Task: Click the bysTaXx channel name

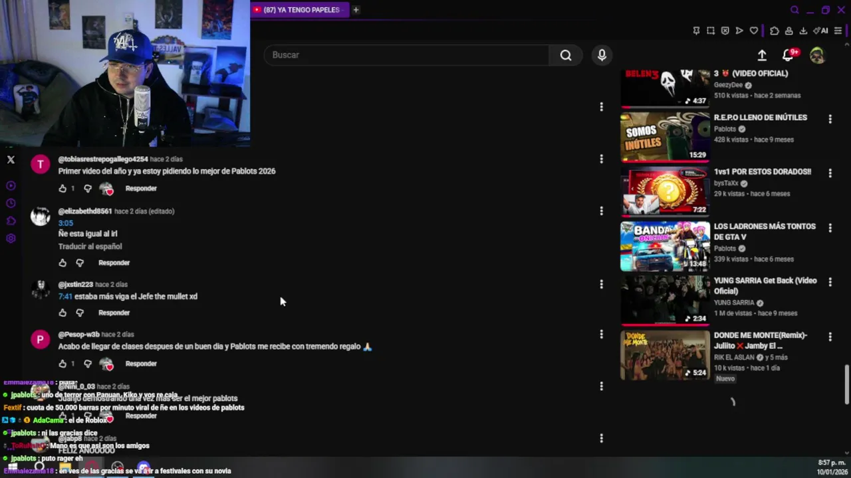Action: (x=726, y=183)
